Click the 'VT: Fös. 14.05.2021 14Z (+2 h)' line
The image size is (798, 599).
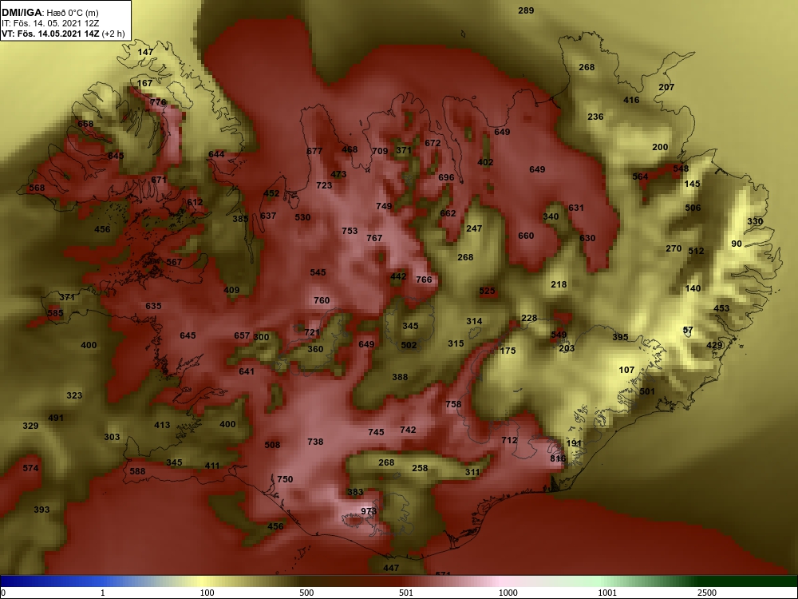pyautogui.click(x=63, y=34)
